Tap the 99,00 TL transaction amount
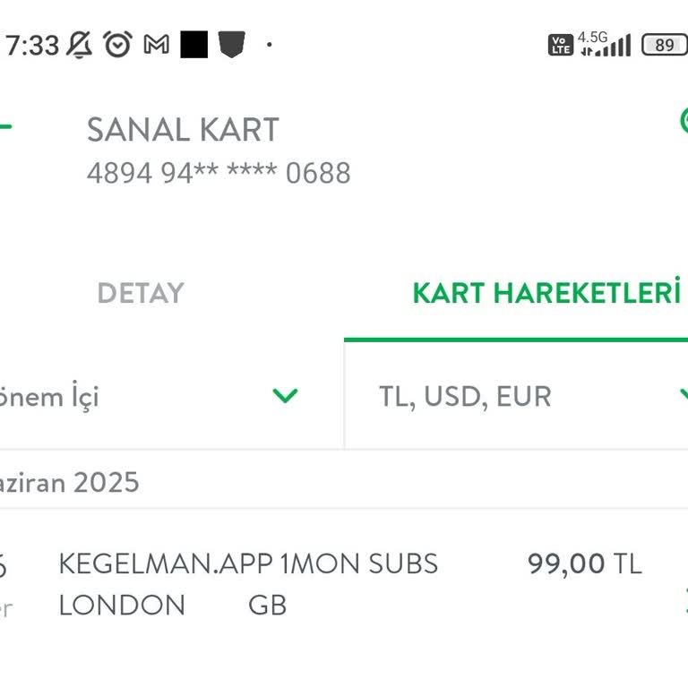 tap(584, 563)
